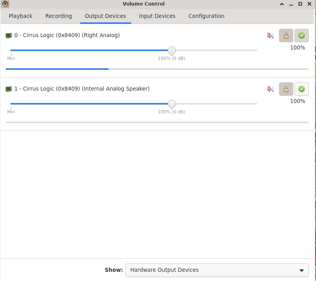Click the Internal Analog Speaker level meter bar
This screenshot has height=281, width=316.
(x=157, y=123)
